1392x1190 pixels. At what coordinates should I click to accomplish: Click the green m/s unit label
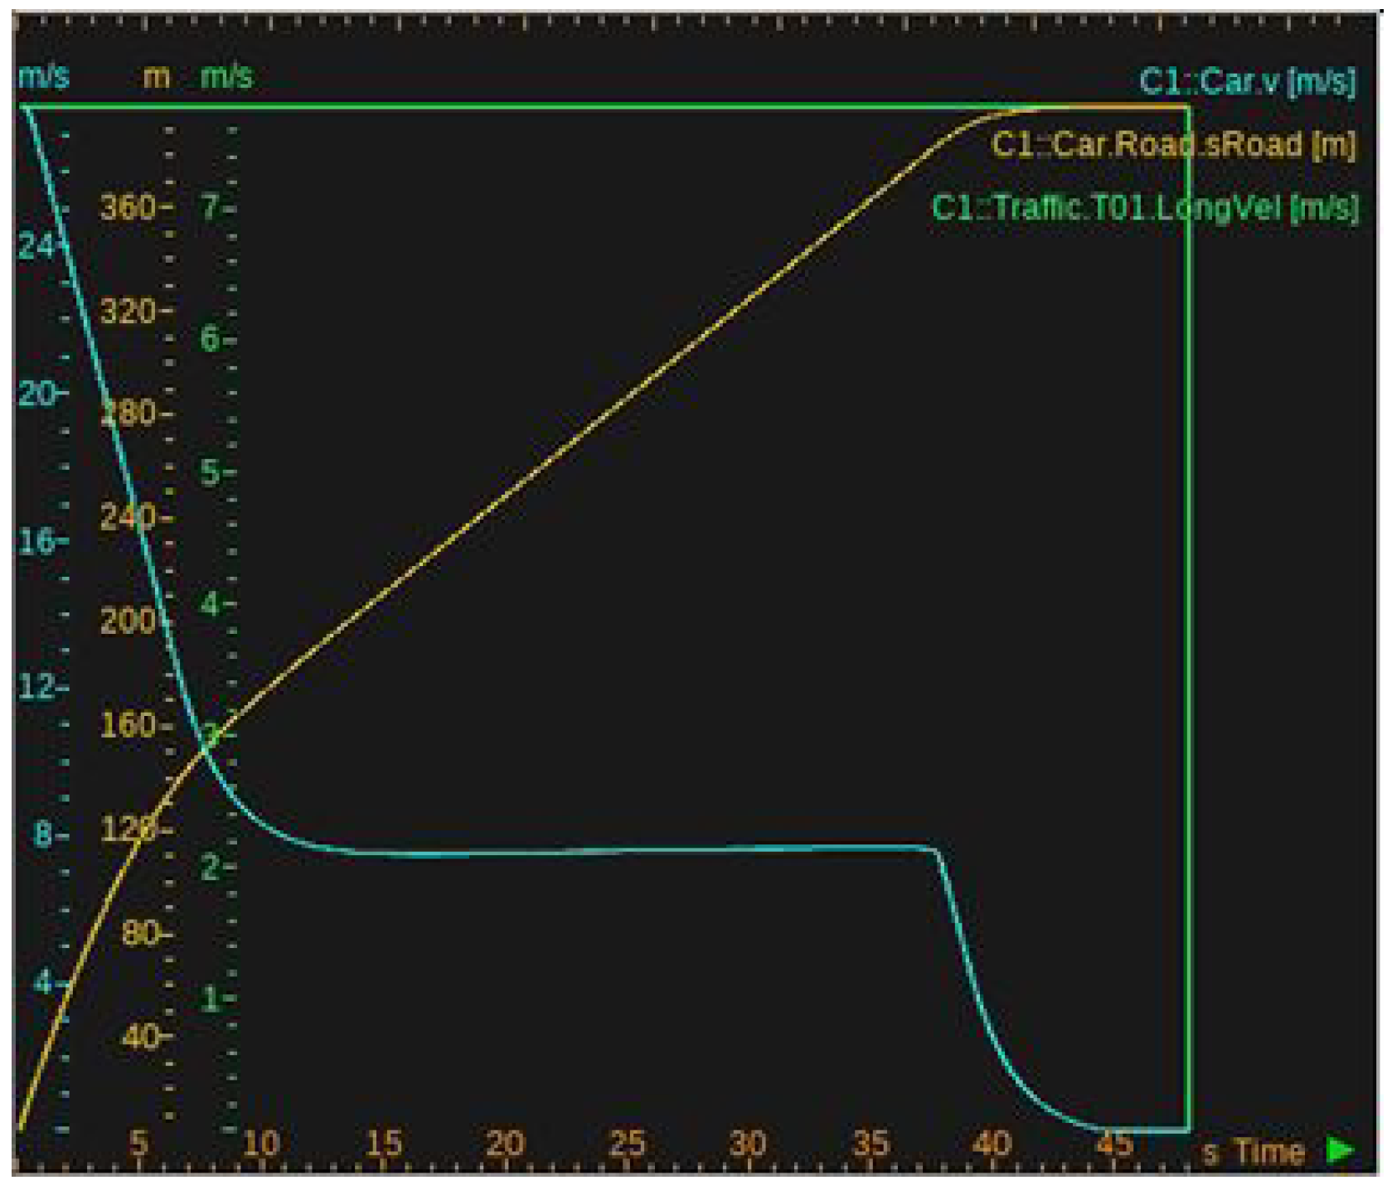point(226,76)
